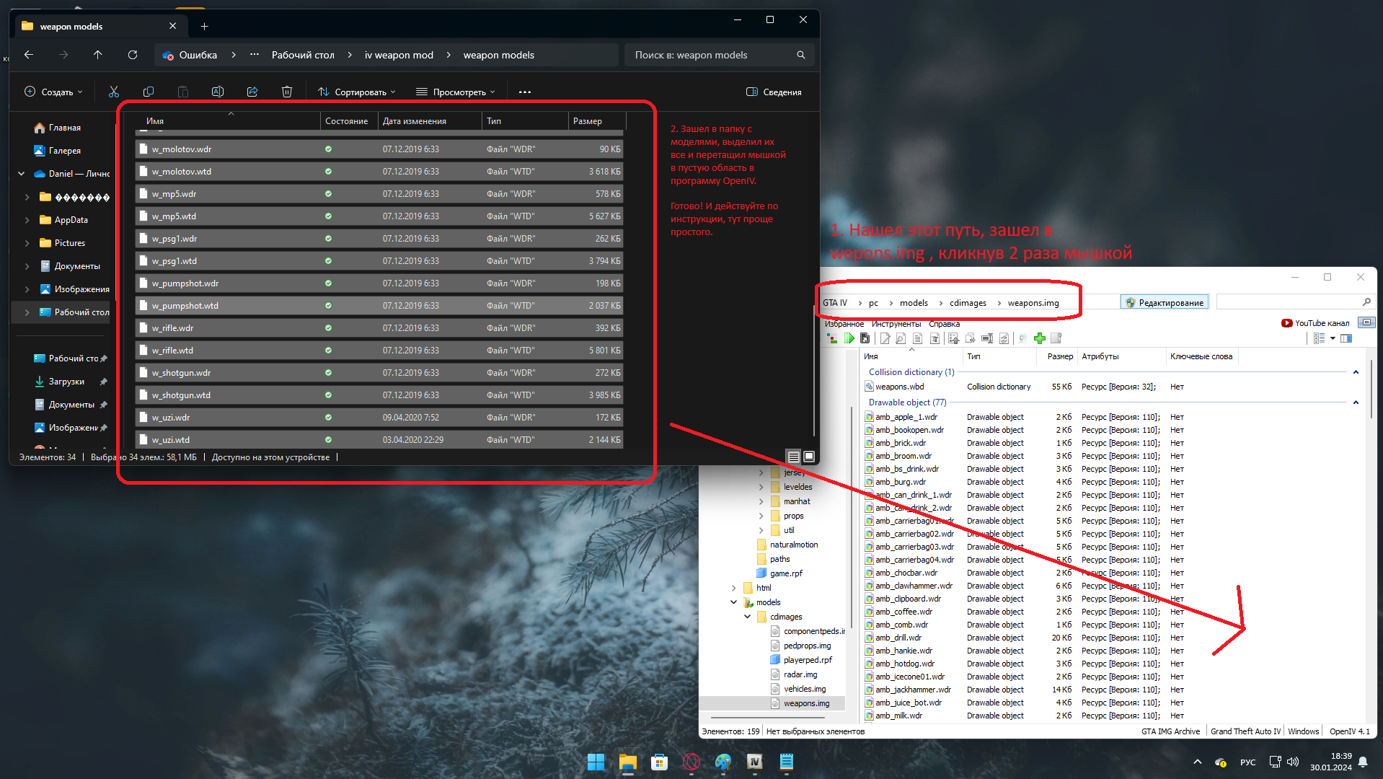Go up one folder level in Explorer
Screen dimensions: 1383x779
pos(98,55)
